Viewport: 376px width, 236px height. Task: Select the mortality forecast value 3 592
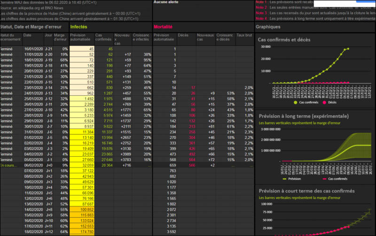172,232
